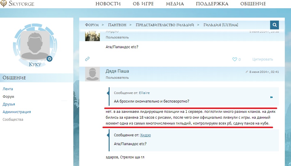Open the ОБЩЕНИЕ menu

(x=253, y=4)
